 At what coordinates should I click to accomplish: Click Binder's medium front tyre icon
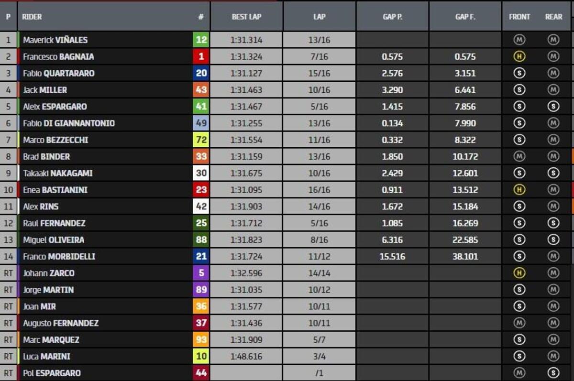(519, 156)
